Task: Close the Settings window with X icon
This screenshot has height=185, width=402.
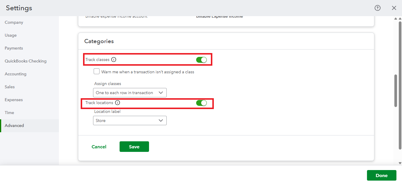Action: coord(394,8)
